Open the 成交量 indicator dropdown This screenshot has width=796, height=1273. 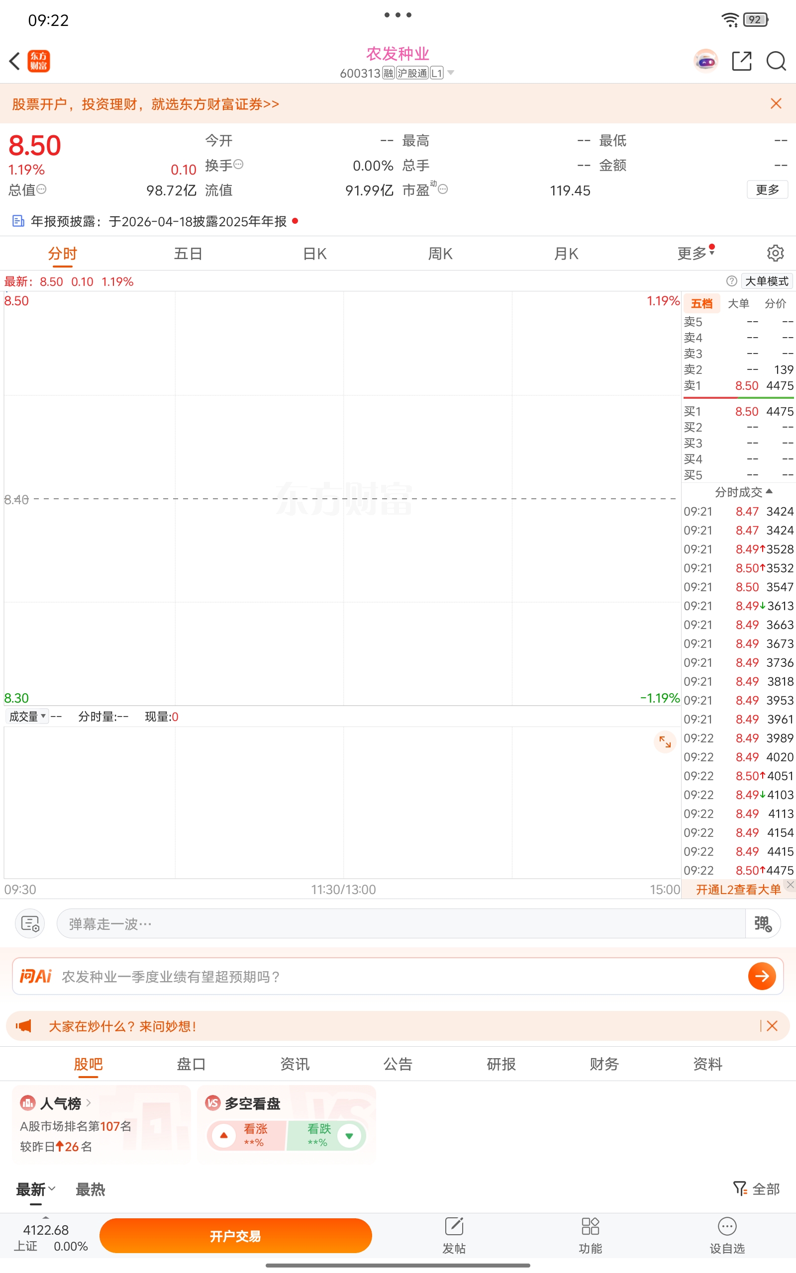click(x=27, y=717)
